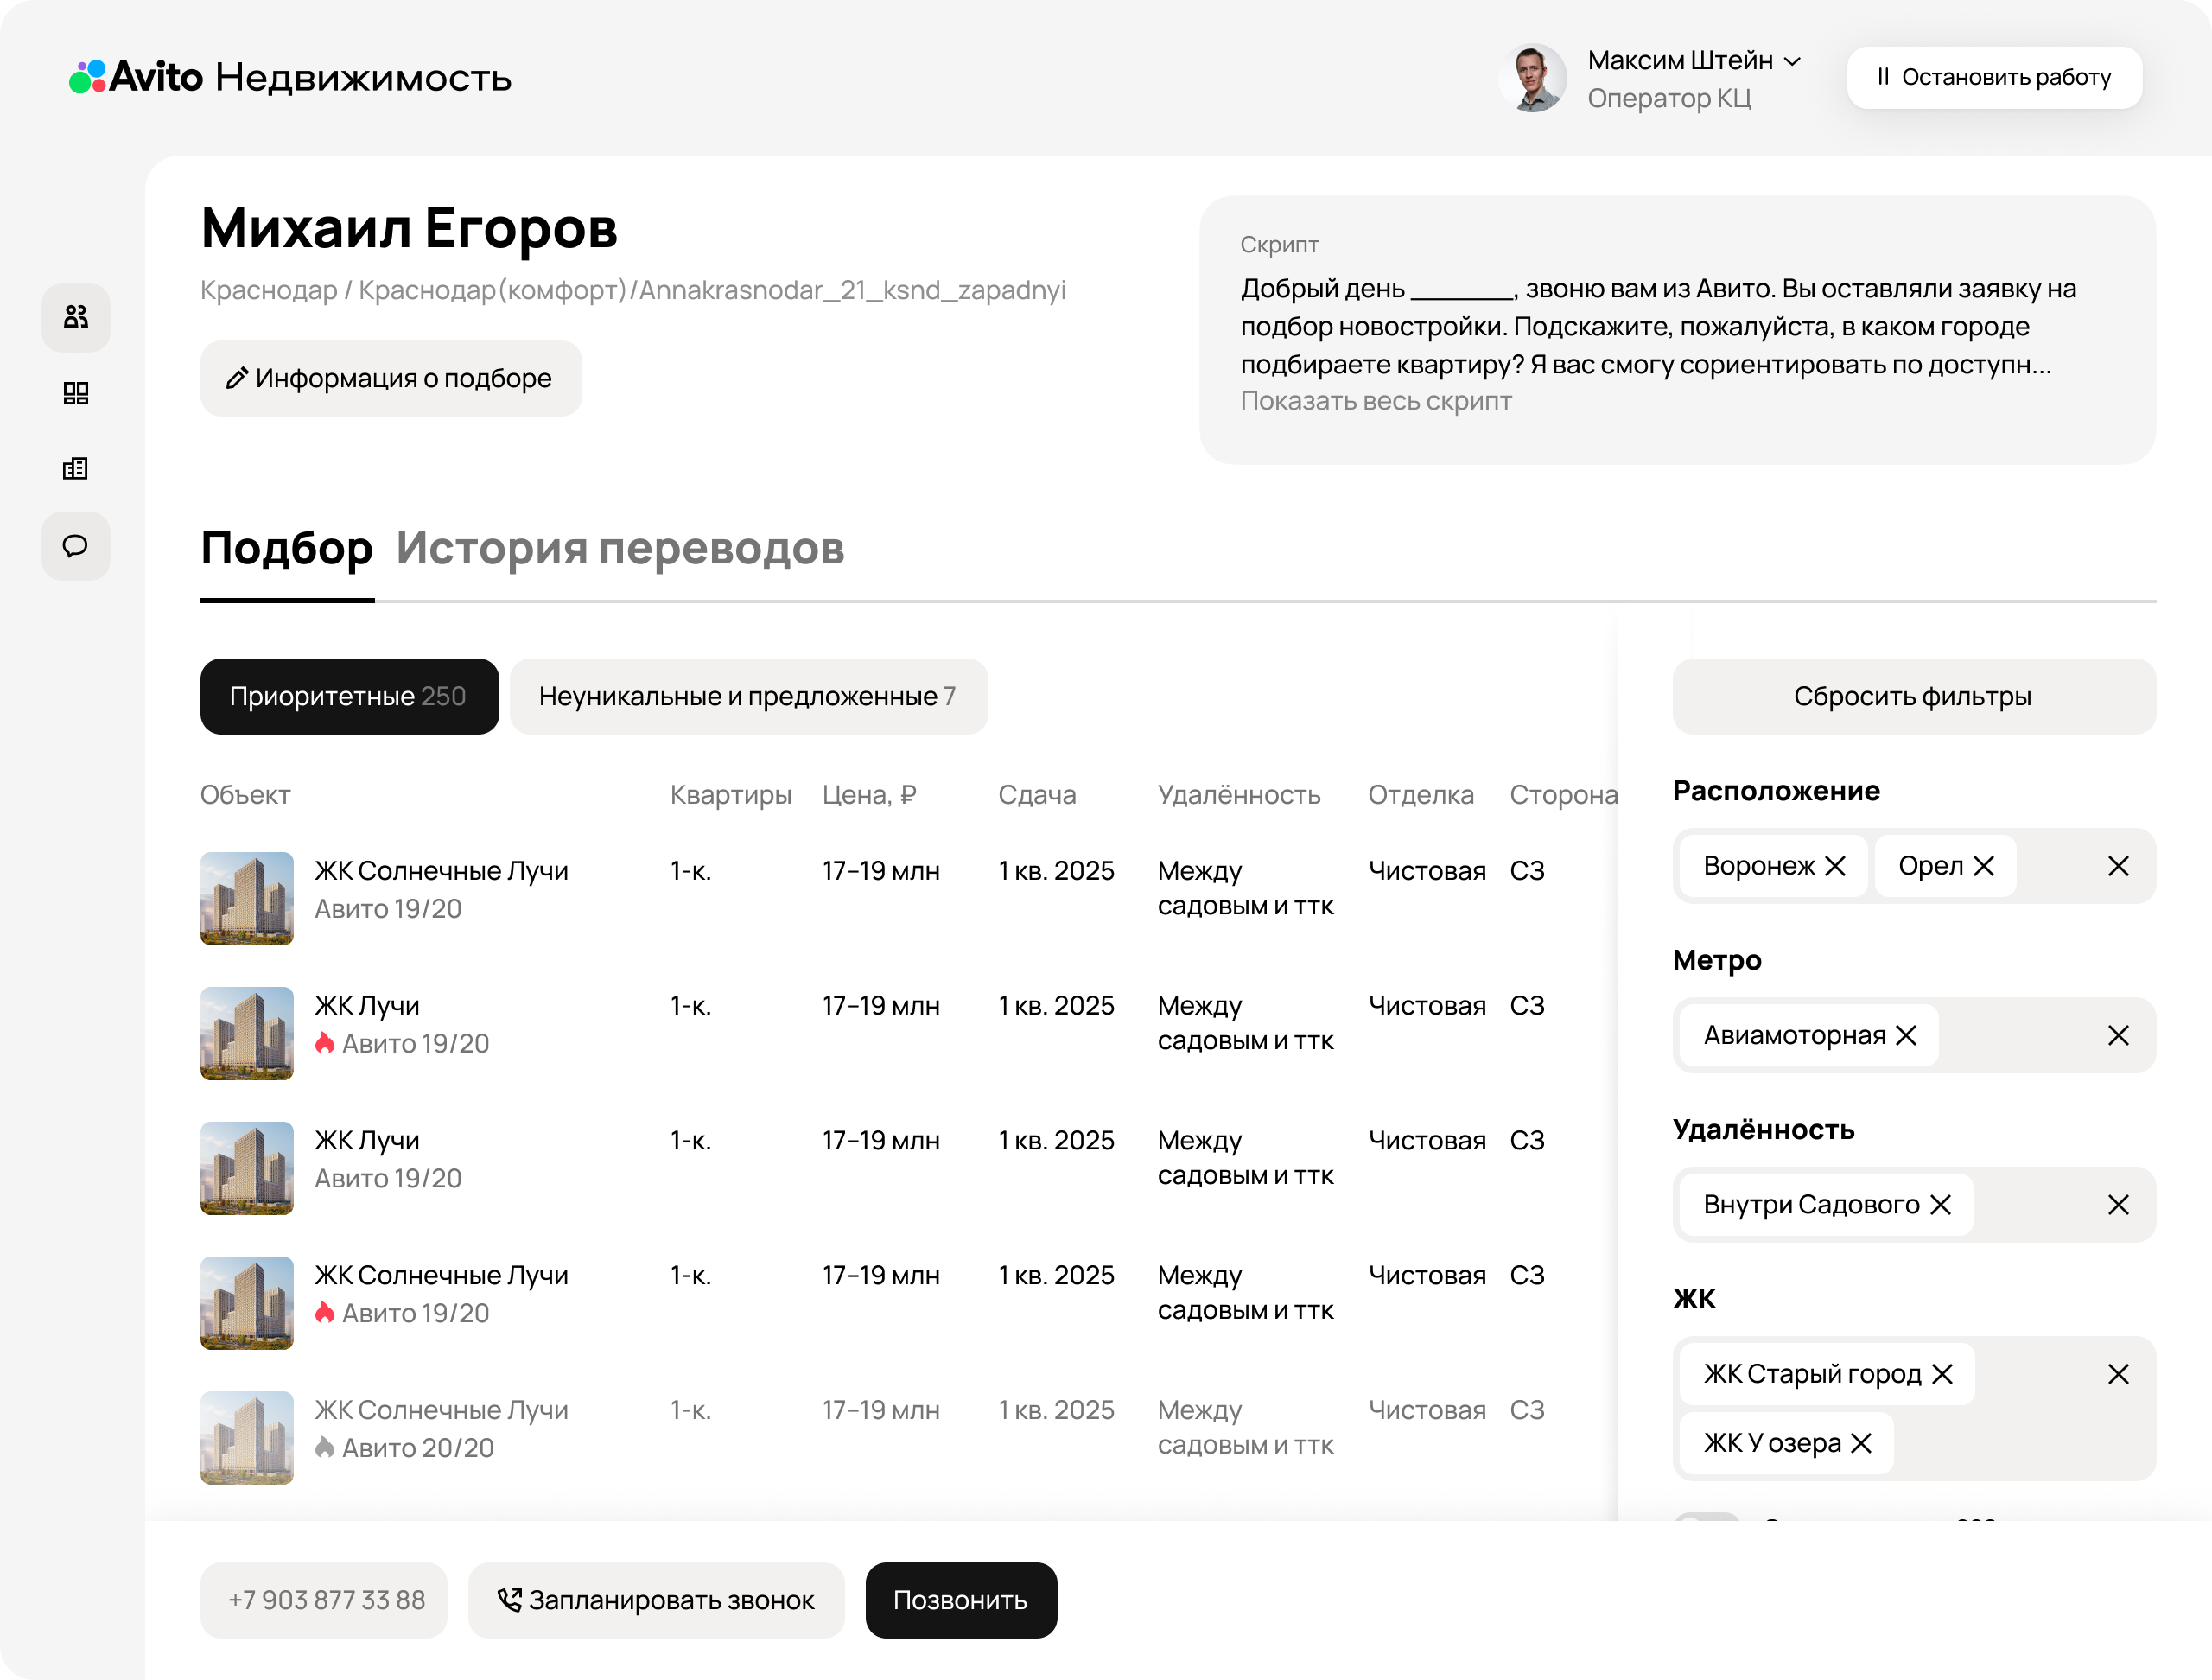This screenshot has height=1680, width=2212.
Task: Toggle the partially visible switch below ЖК filter
Action: (x=1707, y=1518)
